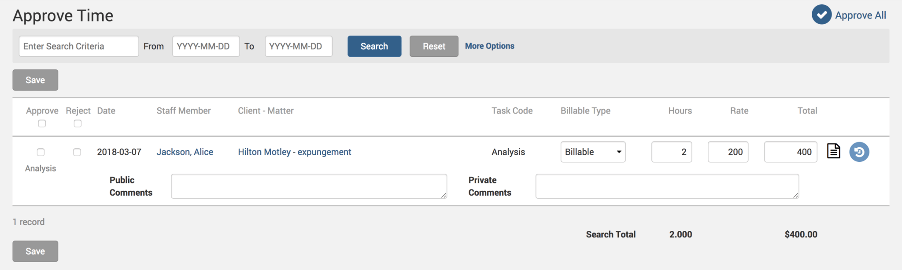Tick Approve checkbox for Alice Jackson entry

41,152
